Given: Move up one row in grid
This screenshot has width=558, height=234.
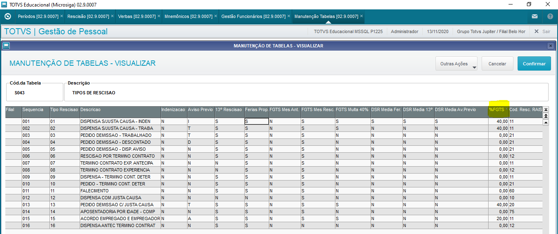Looking at the screenshot, I should [x=546, y=122].
